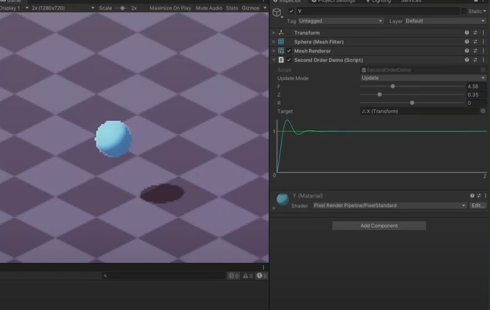
Task: Open the Y (Material) three-dot menu
Action: [485, 196]
